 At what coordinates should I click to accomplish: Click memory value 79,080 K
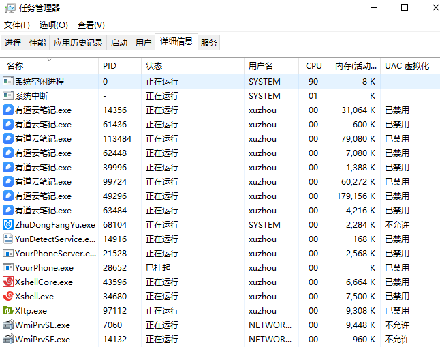coord(358,138)
